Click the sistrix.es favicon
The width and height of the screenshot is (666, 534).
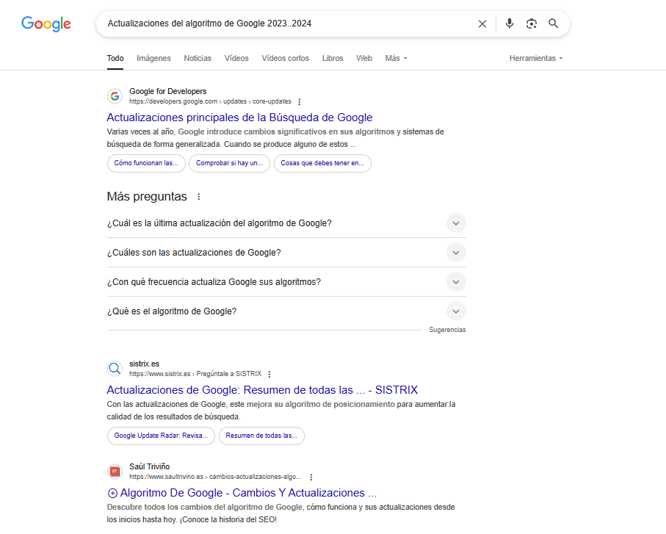tap(115, 368)
